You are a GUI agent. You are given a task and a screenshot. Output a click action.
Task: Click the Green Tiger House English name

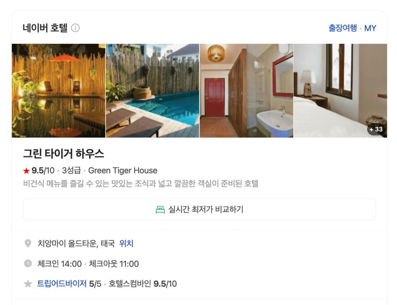(x=122, y=171)
